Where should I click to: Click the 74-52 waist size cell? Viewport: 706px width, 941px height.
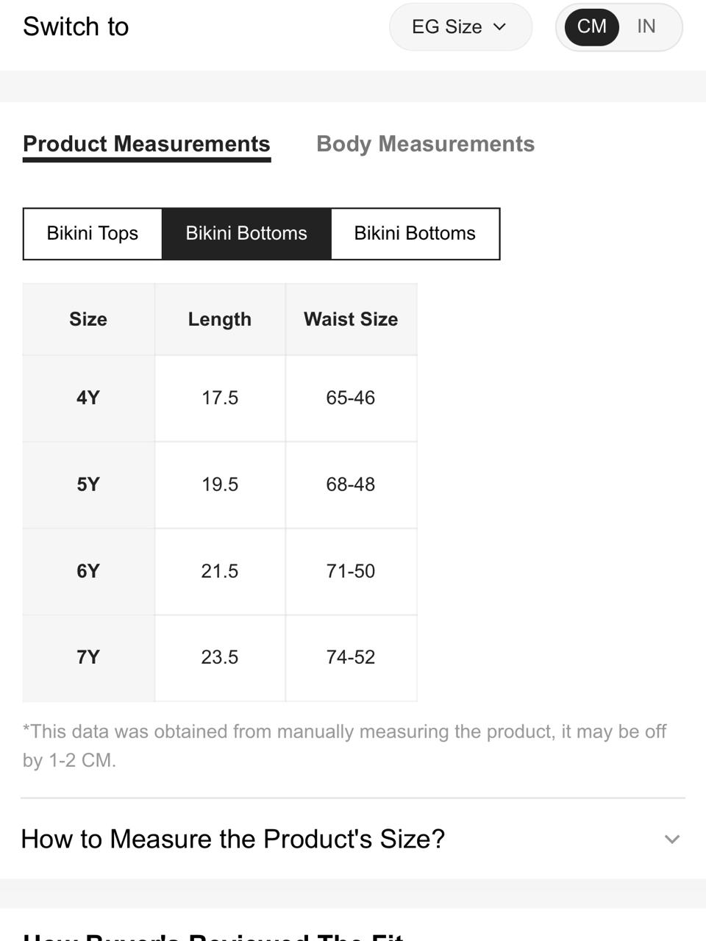(x=351, y=657)
